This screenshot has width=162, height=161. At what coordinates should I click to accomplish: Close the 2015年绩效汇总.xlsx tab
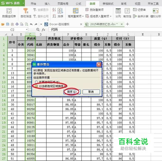pyautogui.click(x=122, y=24)
